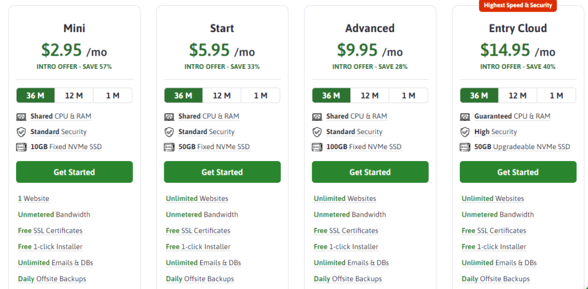
Task: Select 1 M billing for Start plan
Action: [260, 96]
